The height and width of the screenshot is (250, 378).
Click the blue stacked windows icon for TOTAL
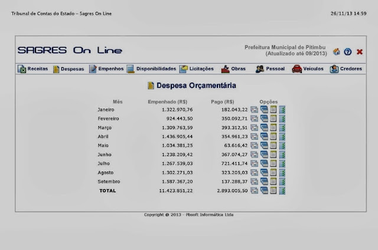264,191
